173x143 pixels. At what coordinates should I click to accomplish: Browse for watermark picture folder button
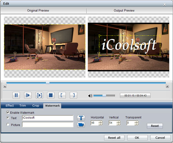point(81,125)
